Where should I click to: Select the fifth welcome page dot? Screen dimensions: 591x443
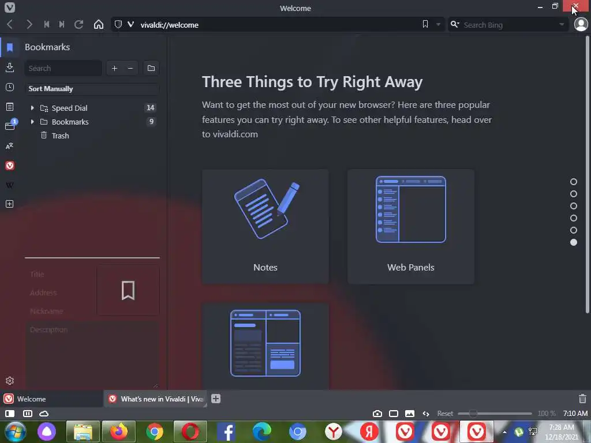[574, 230]
